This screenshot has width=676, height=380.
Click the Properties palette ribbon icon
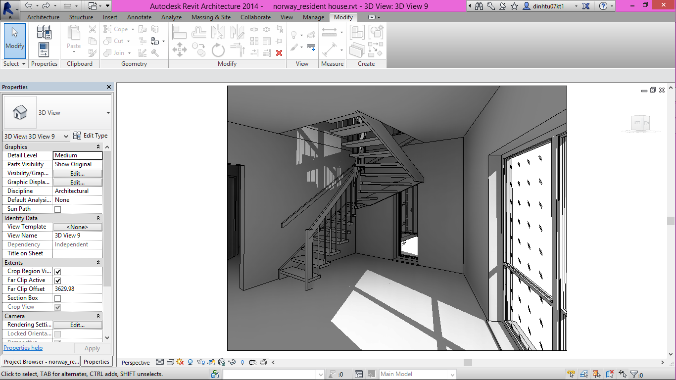pos(44,49)
